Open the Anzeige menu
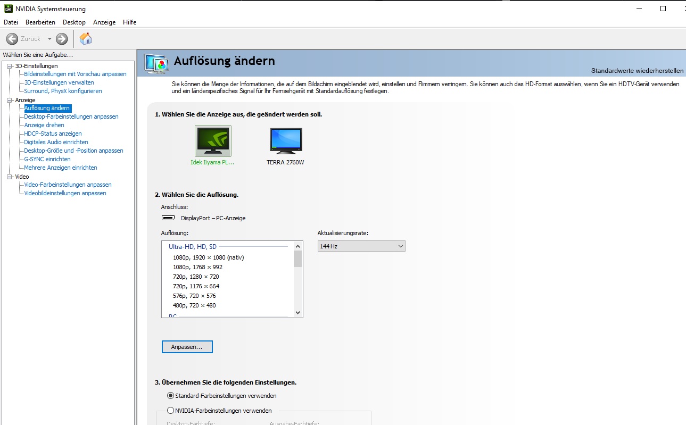The width and height of the screenshot is (686, 425). [104, 22]
